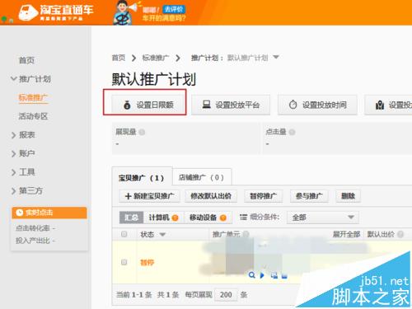Click the 设置日限额 button
The height and width of the screenshot is (309, 412).
coord(148,105)
